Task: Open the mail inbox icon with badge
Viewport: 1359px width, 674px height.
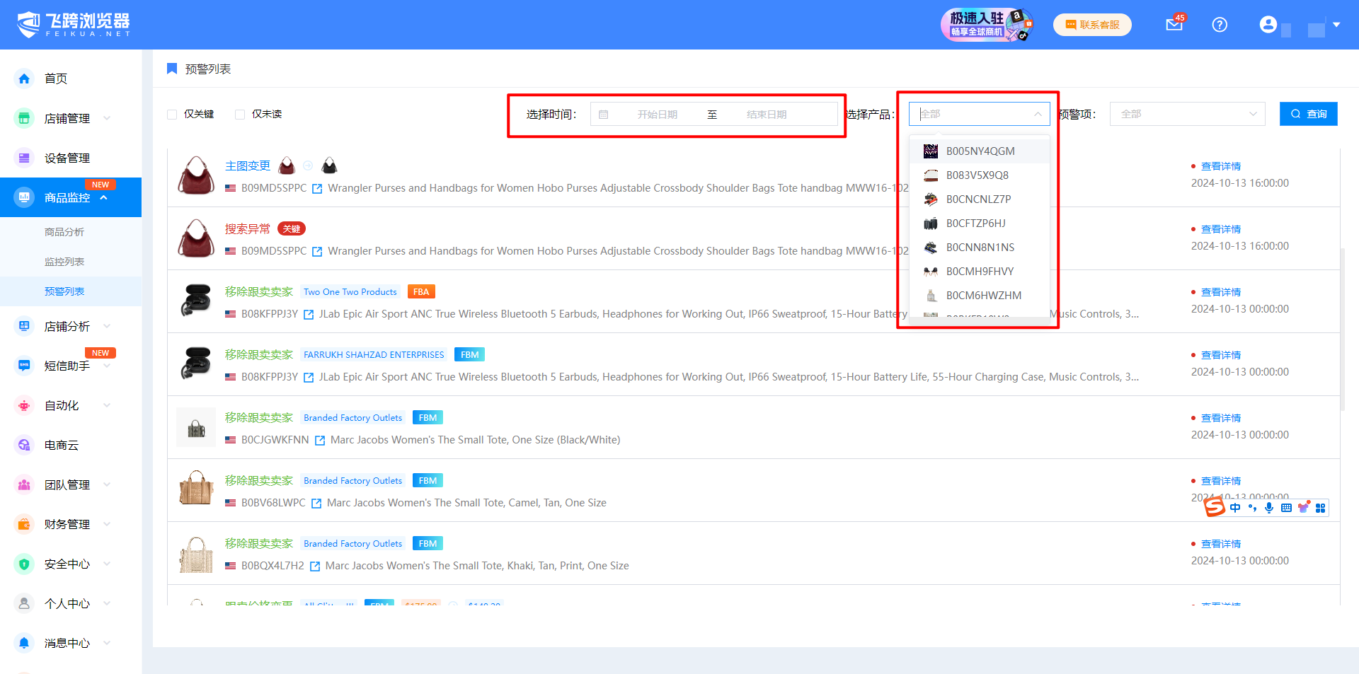Action: click(1174, 25)
